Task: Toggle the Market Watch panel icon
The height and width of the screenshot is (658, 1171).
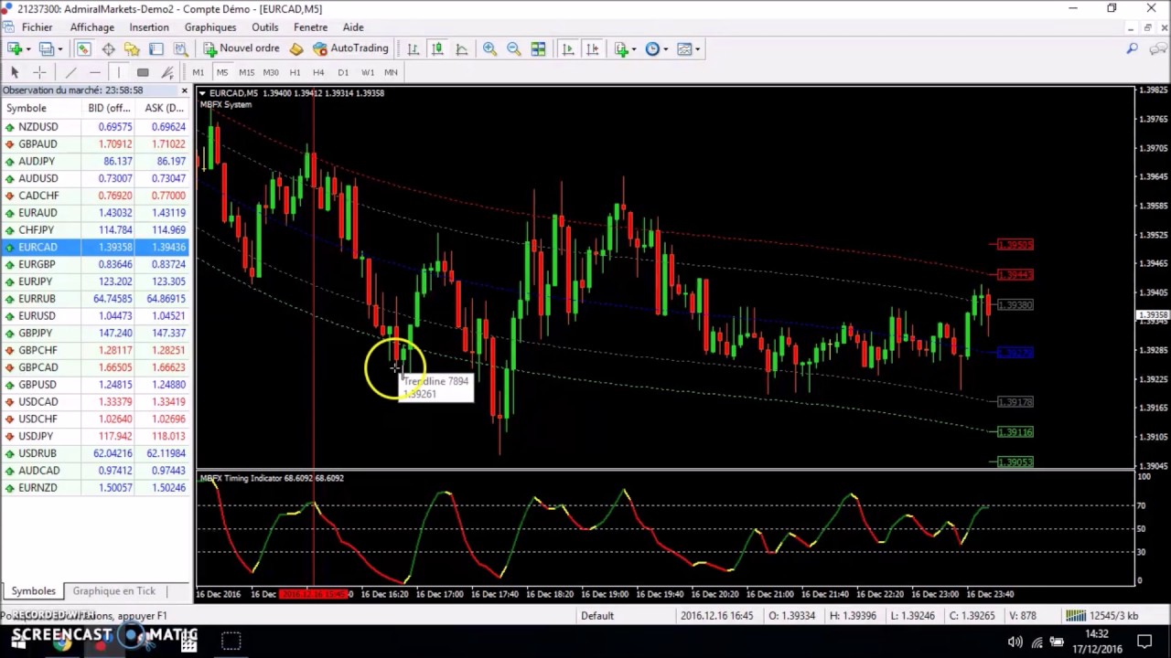Action: 83,48
